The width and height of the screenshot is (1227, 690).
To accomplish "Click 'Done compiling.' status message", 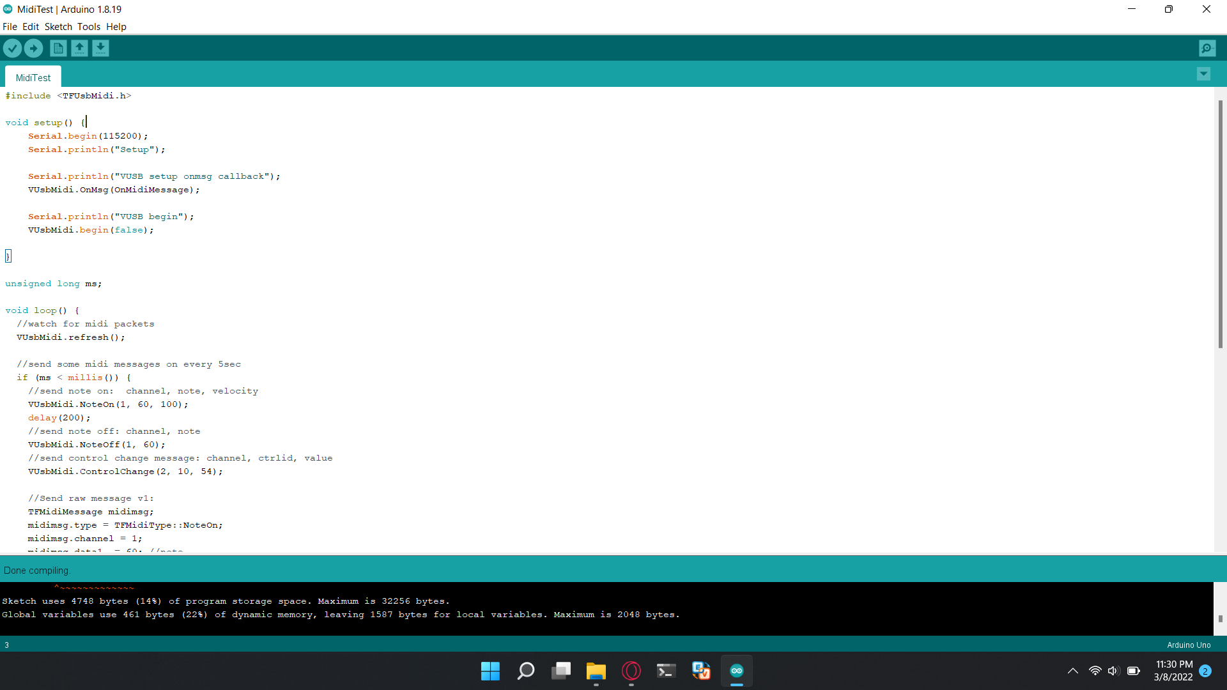I will (36, 569).
